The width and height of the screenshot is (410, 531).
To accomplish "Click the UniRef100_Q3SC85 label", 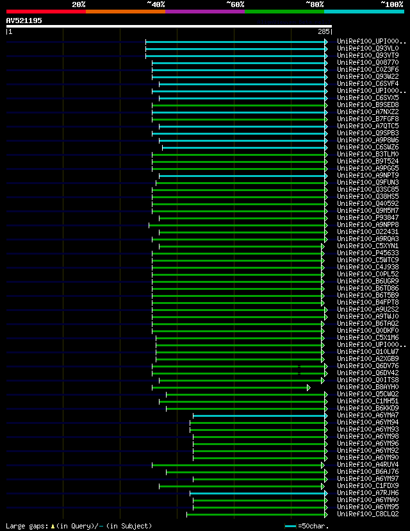I will coord(368,189).
